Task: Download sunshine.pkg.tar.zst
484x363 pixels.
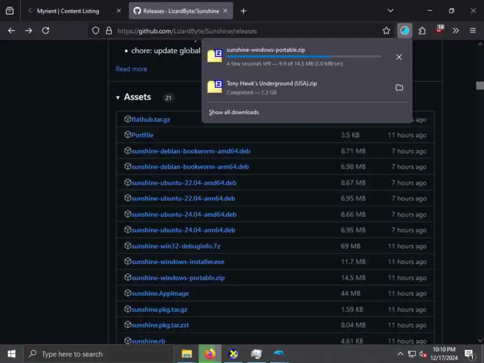Action: click(160, 325)
